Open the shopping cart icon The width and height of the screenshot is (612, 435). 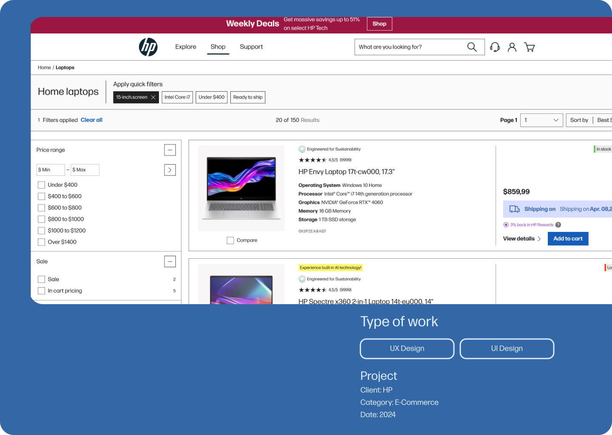530,47
